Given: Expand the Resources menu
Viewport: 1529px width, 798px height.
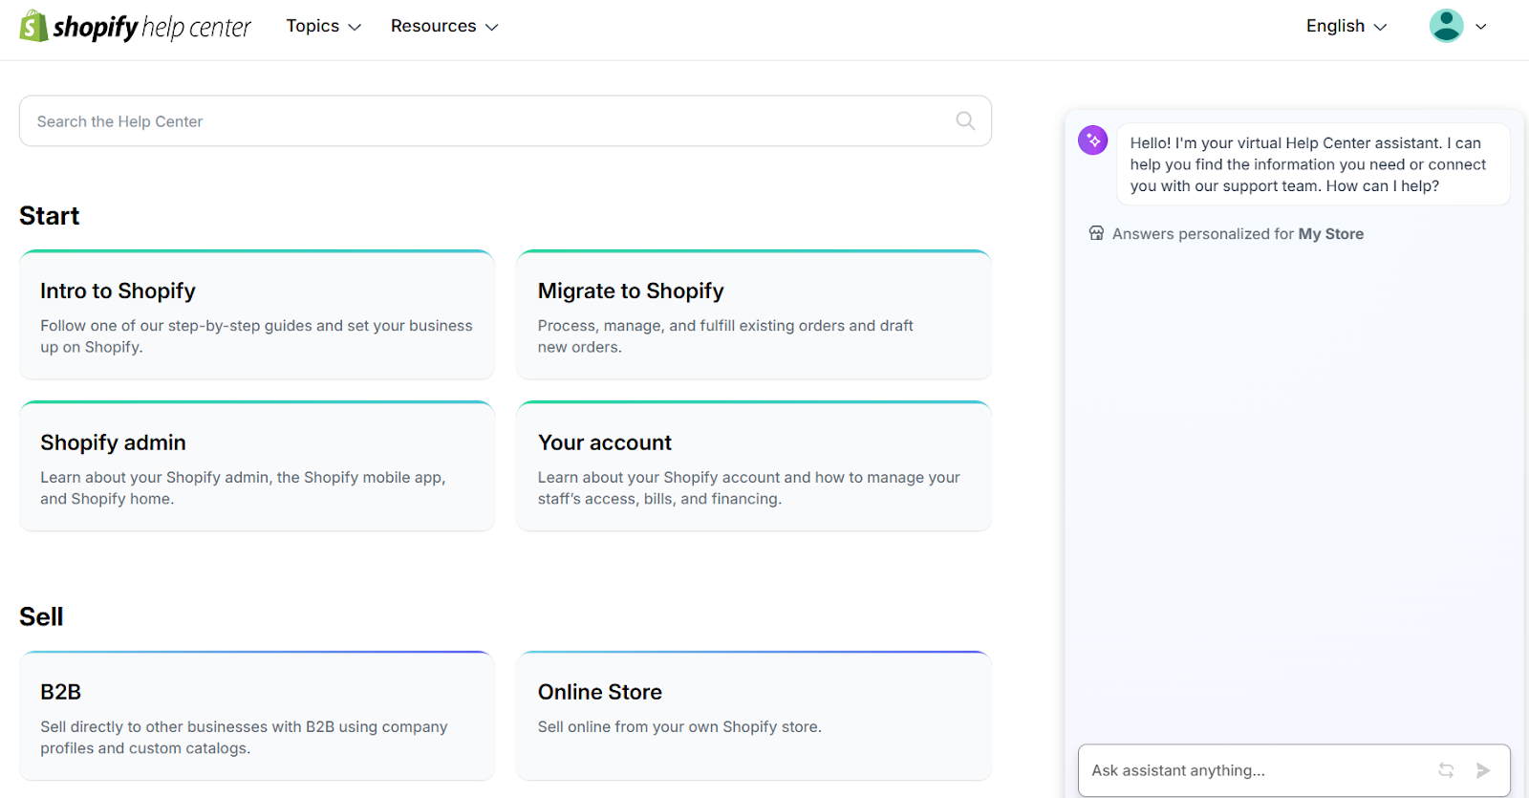Looking at the screenshot, I should tap(444, 26).
